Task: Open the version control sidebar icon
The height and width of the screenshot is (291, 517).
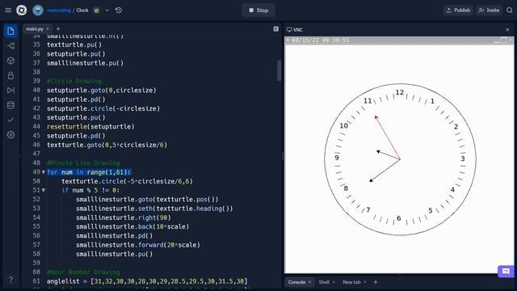Action: point(11,46)
